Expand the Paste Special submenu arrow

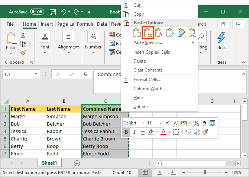click(193, 42)
